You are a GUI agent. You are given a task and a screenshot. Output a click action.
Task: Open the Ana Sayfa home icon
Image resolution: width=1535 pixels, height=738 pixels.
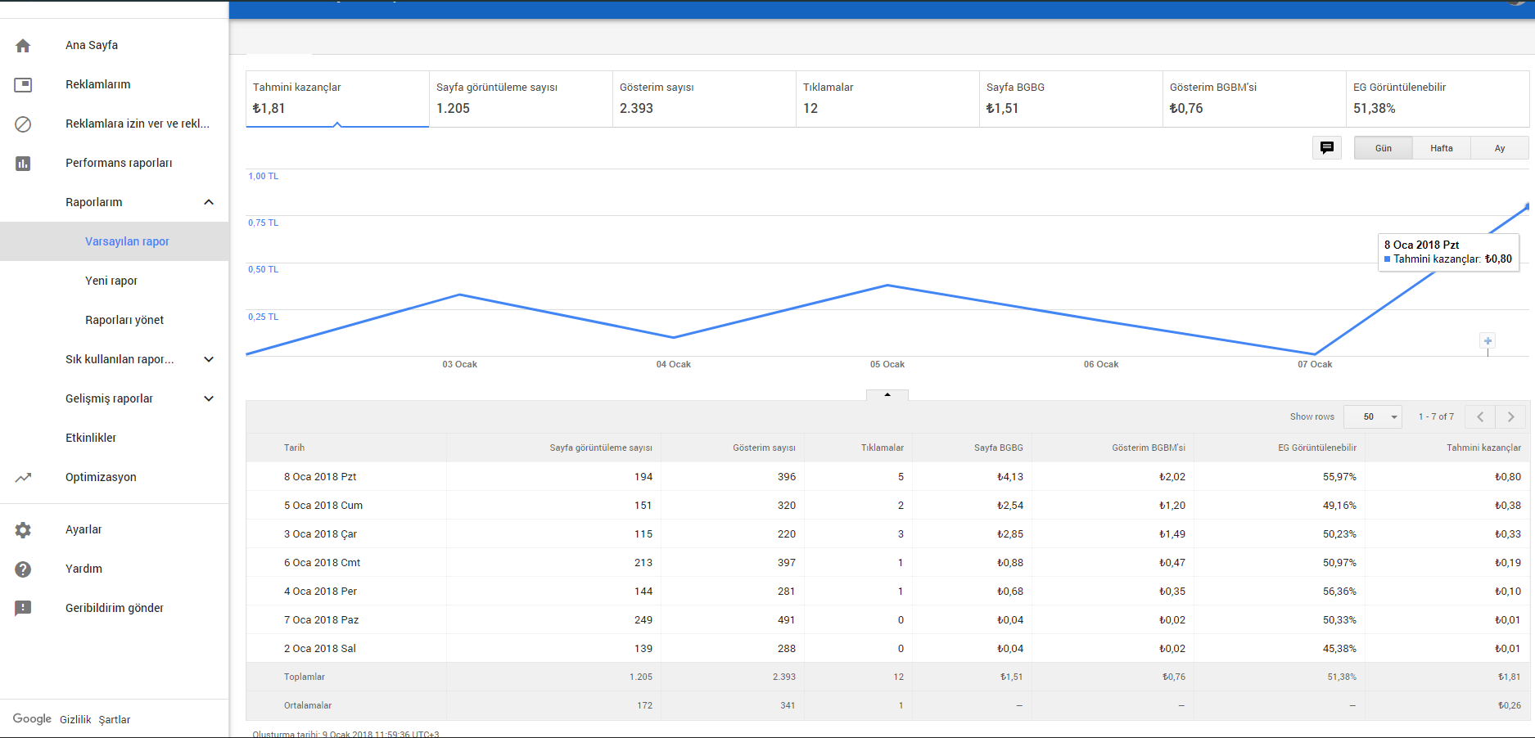[23, 46]
